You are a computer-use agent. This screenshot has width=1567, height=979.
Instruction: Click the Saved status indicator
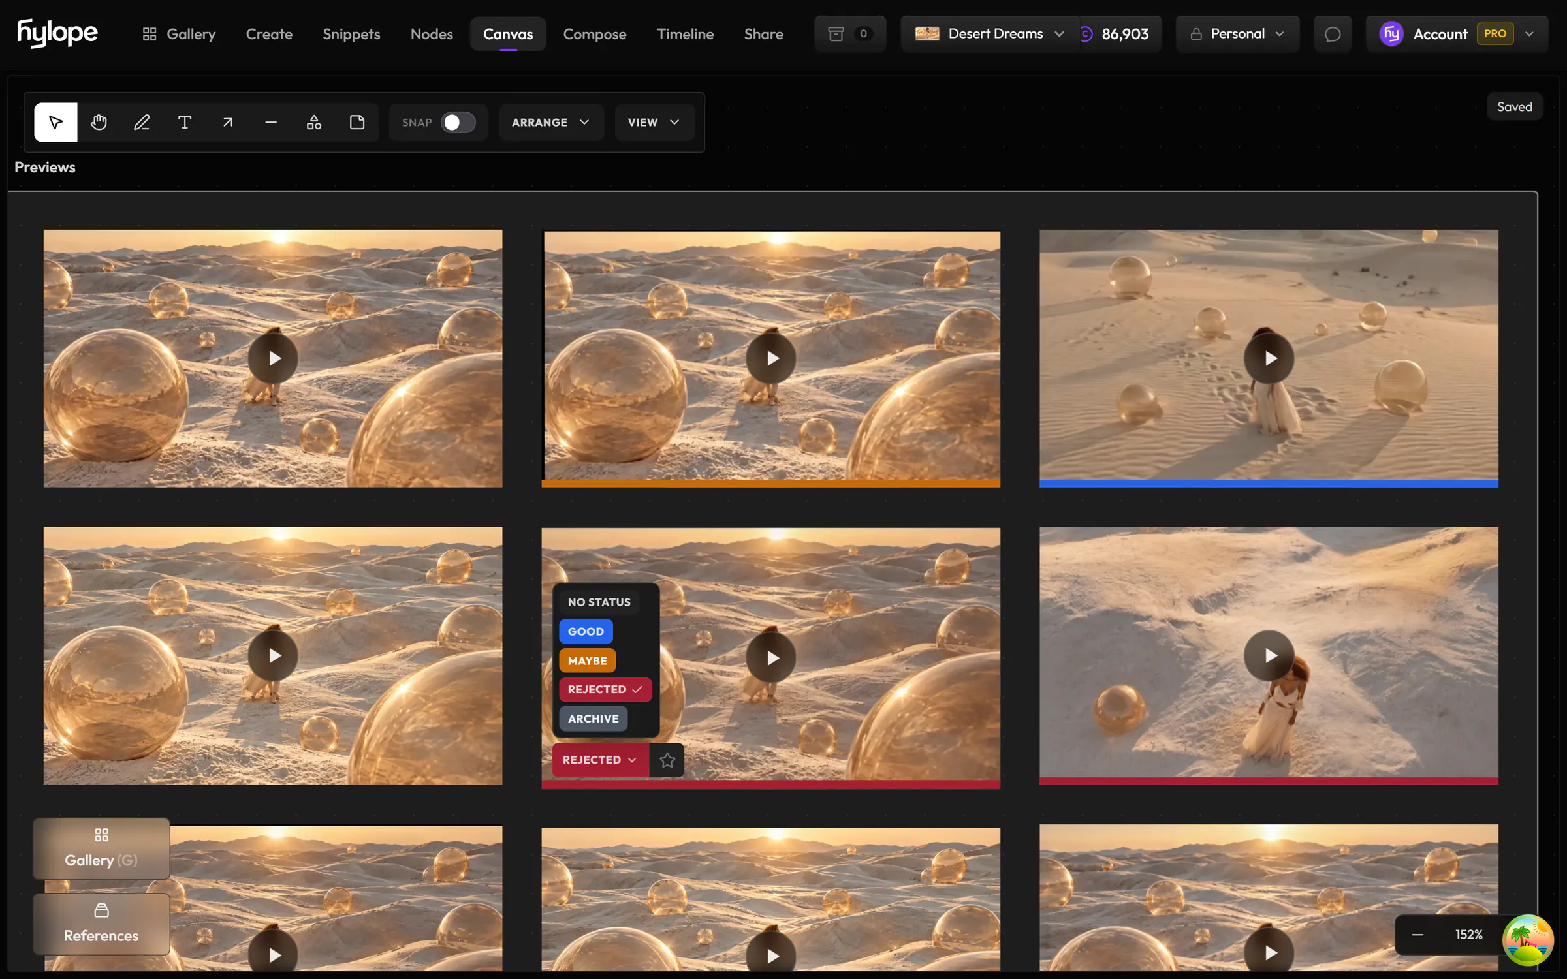pos(1514,106)
